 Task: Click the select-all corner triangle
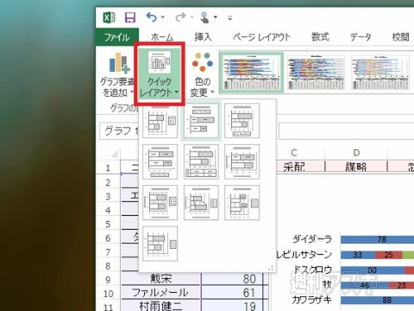114,154
